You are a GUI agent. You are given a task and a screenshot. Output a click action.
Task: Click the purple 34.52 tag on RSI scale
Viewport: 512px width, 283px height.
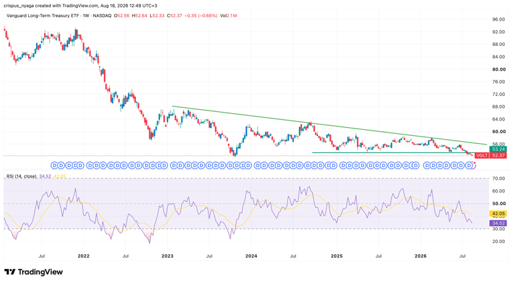pos(498,223)
